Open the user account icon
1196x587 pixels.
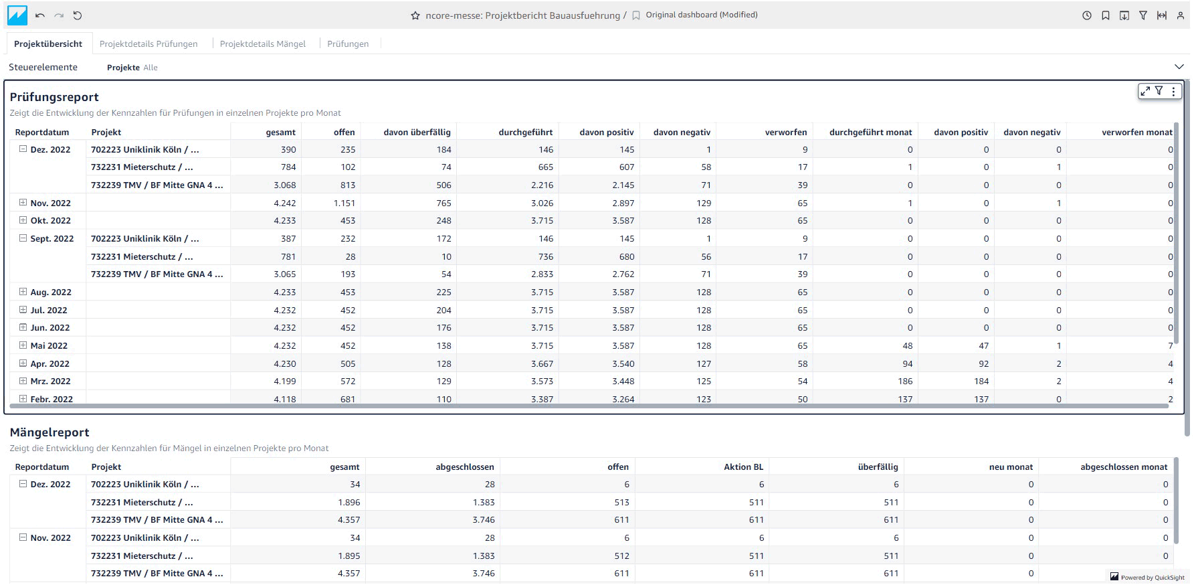1181,15
